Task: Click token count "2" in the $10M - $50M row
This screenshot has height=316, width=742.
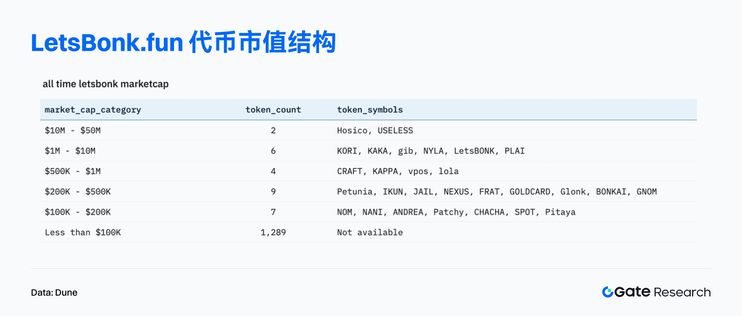Action: click(x=273, y=131)
